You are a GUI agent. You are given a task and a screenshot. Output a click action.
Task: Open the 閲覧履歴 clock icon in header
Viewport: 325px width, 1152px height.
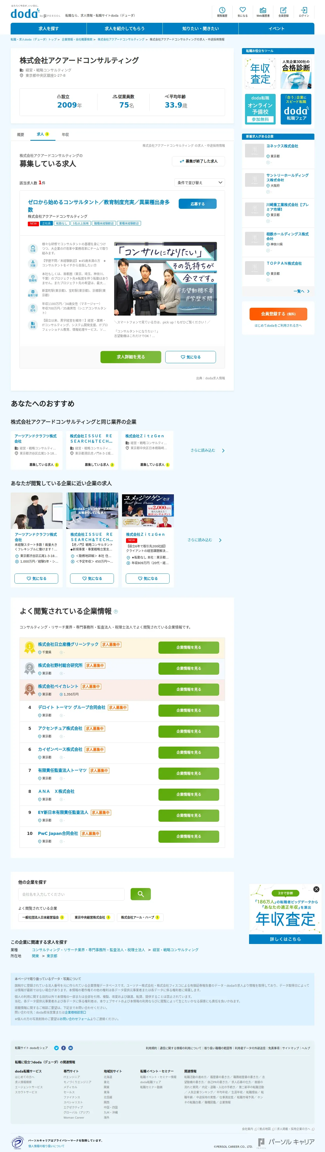tap(222, 12)
